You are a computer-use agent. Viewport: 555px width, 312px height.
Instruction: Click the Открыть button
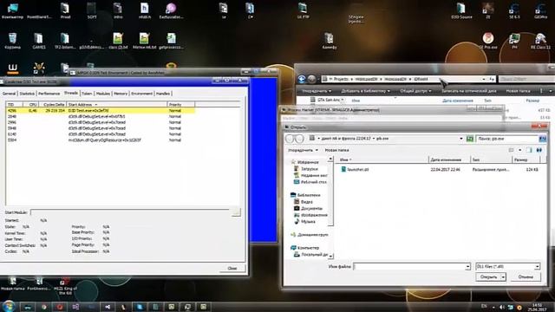click(488, 277)
